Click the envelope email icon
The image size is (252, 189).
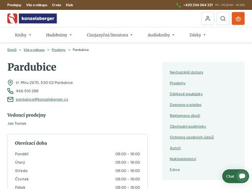pos(10,99)
